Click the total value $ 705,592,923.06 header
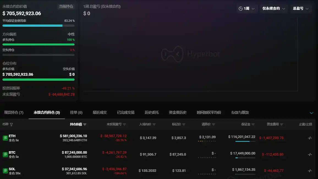This screenshot has width=318, height=179. click(22, 13)
